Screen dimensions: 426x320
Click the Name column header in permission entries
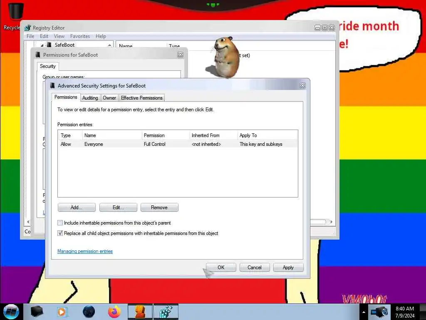112,135
